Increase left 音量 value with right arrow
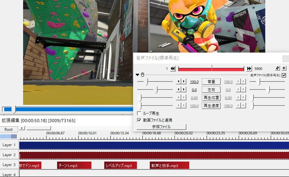 tap(184, 81)
